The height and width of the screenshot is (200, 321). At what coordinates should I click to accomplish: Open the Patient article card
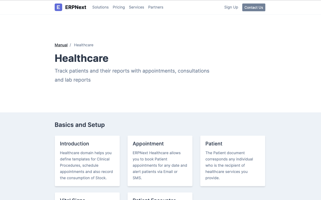(232, 161)
